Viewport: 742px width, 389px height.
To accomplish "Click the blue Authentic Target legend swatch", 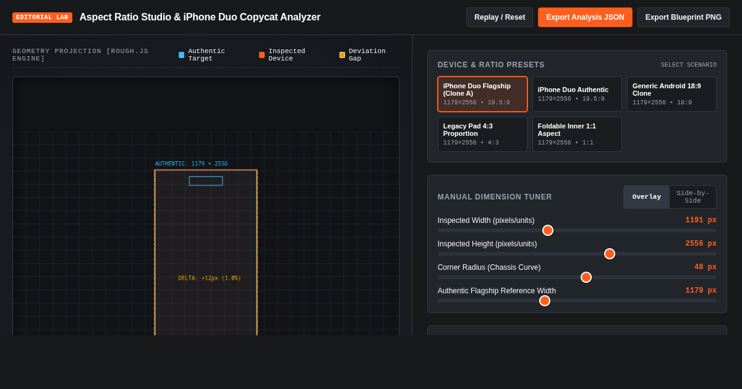I will (x=182, y=55).
